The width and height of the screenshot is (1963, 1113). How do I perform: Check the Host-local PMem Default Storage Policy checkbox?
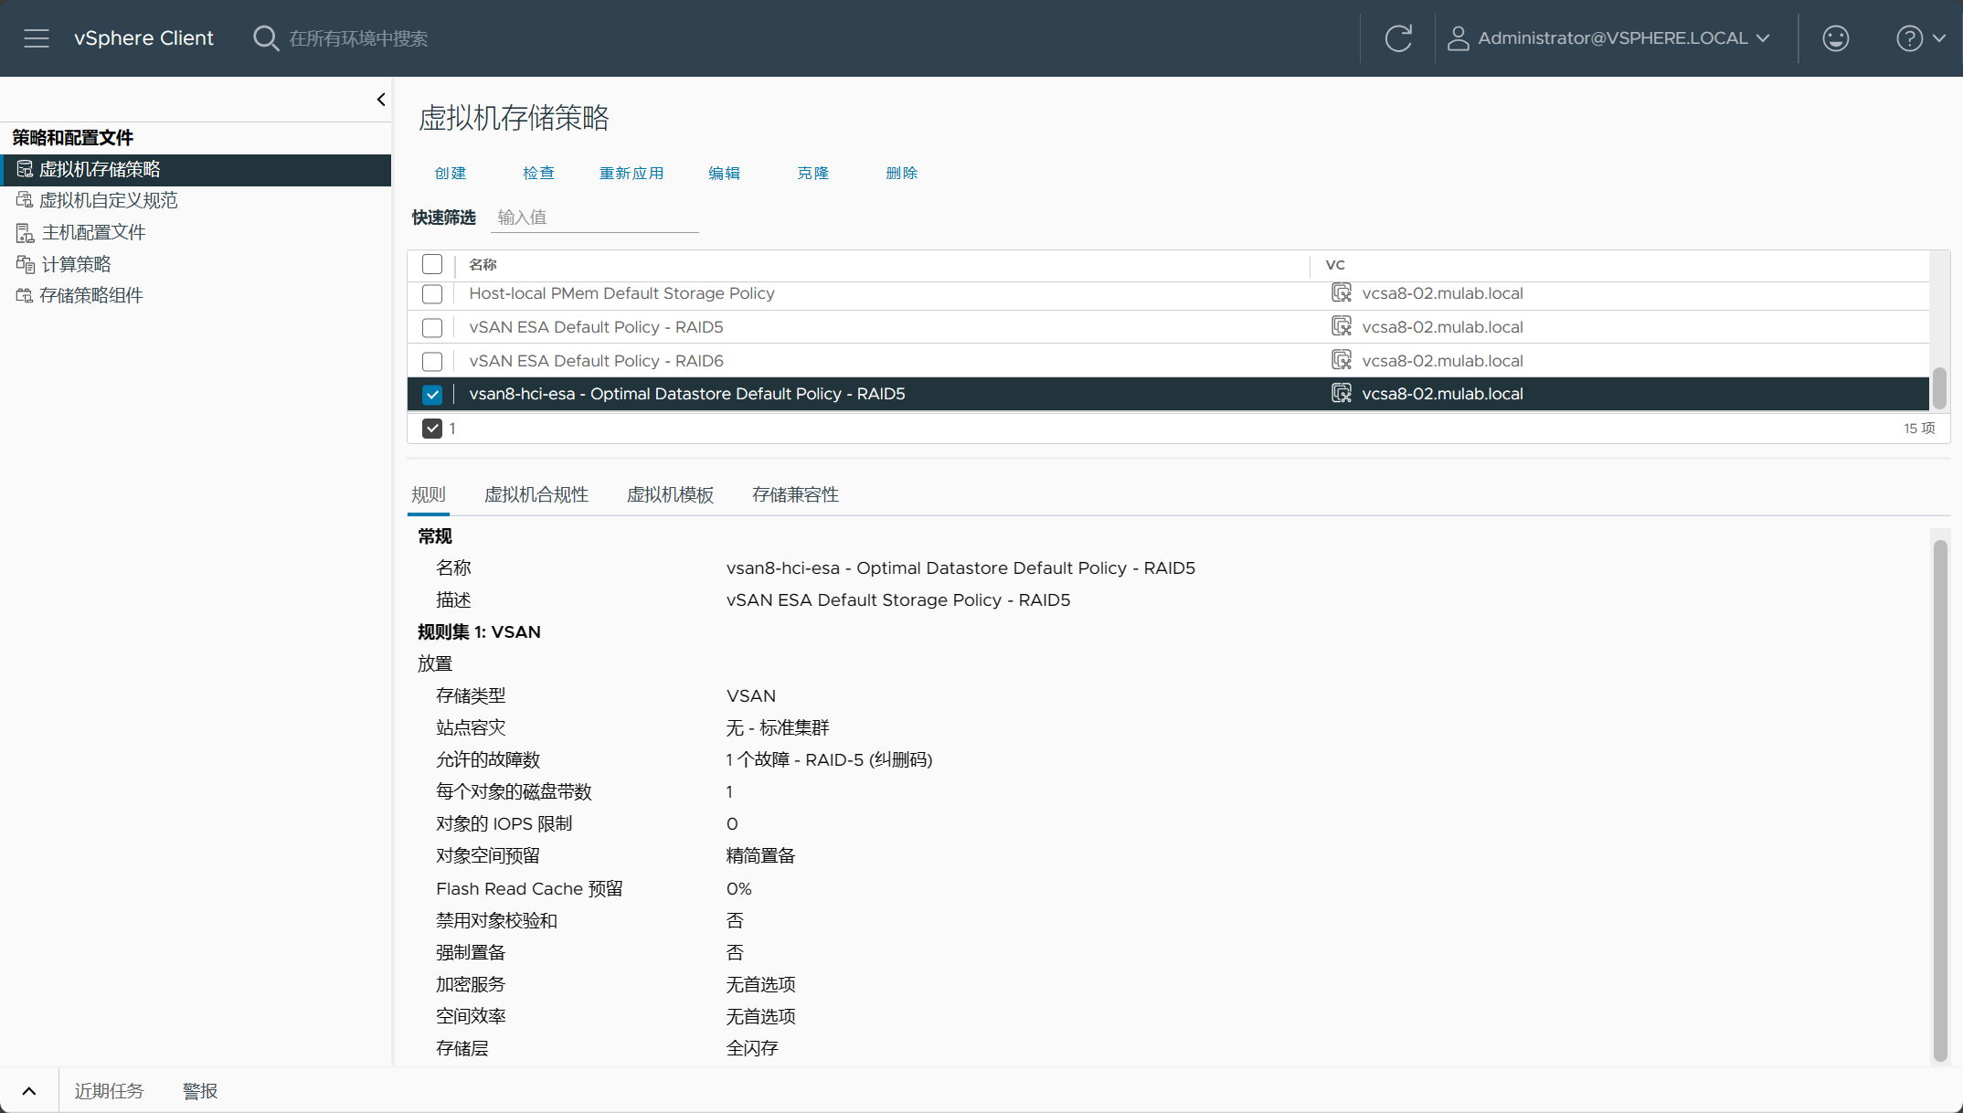(432, 294)
